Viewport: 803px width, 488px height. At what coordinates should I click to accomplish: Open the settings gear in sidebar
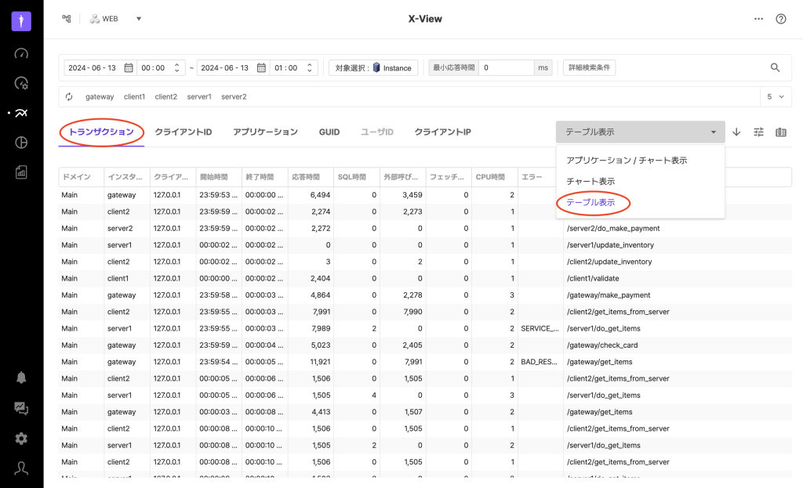pyautogui.click(x=21, y=438)
